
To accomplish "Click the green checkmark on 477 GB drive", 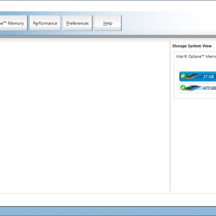I will pos(183,88).
